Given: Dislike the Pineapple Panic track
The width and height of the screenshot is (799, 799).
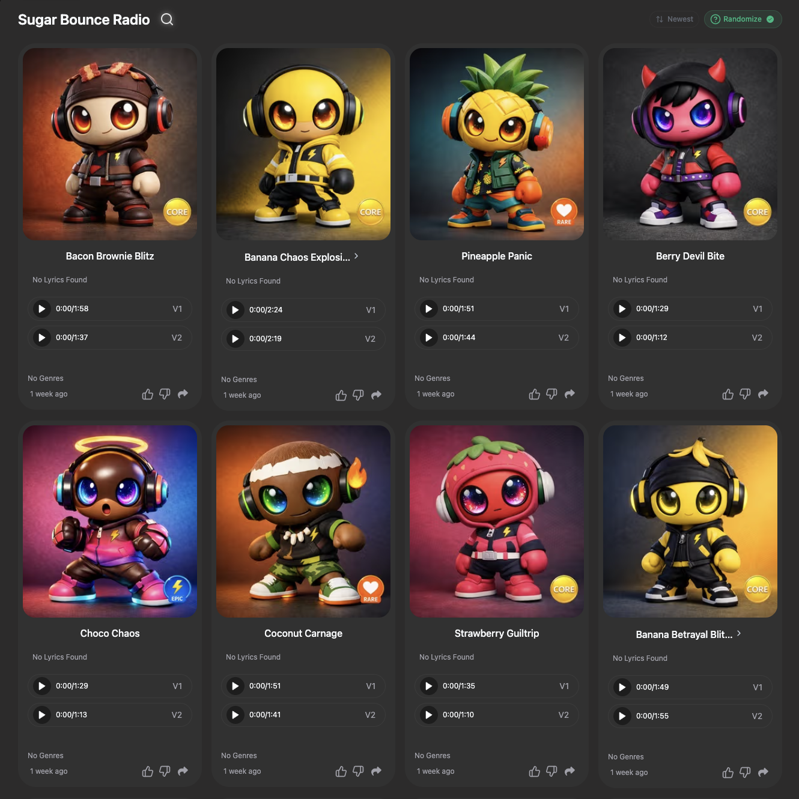Looking at the screenshot, I should tap(551, 394).
